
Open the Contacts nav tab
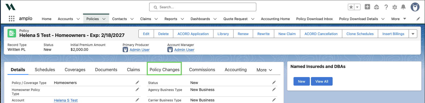[119, 19]
